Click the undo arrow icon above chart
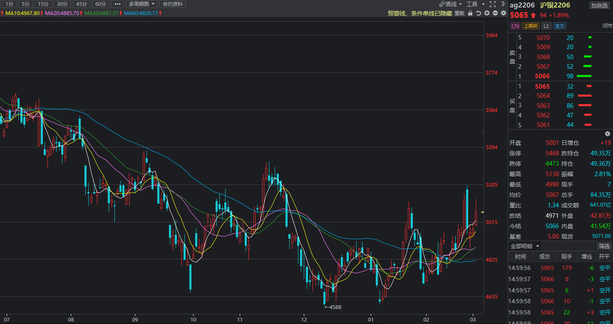This screenshot has width=613, height=324. 479,13
